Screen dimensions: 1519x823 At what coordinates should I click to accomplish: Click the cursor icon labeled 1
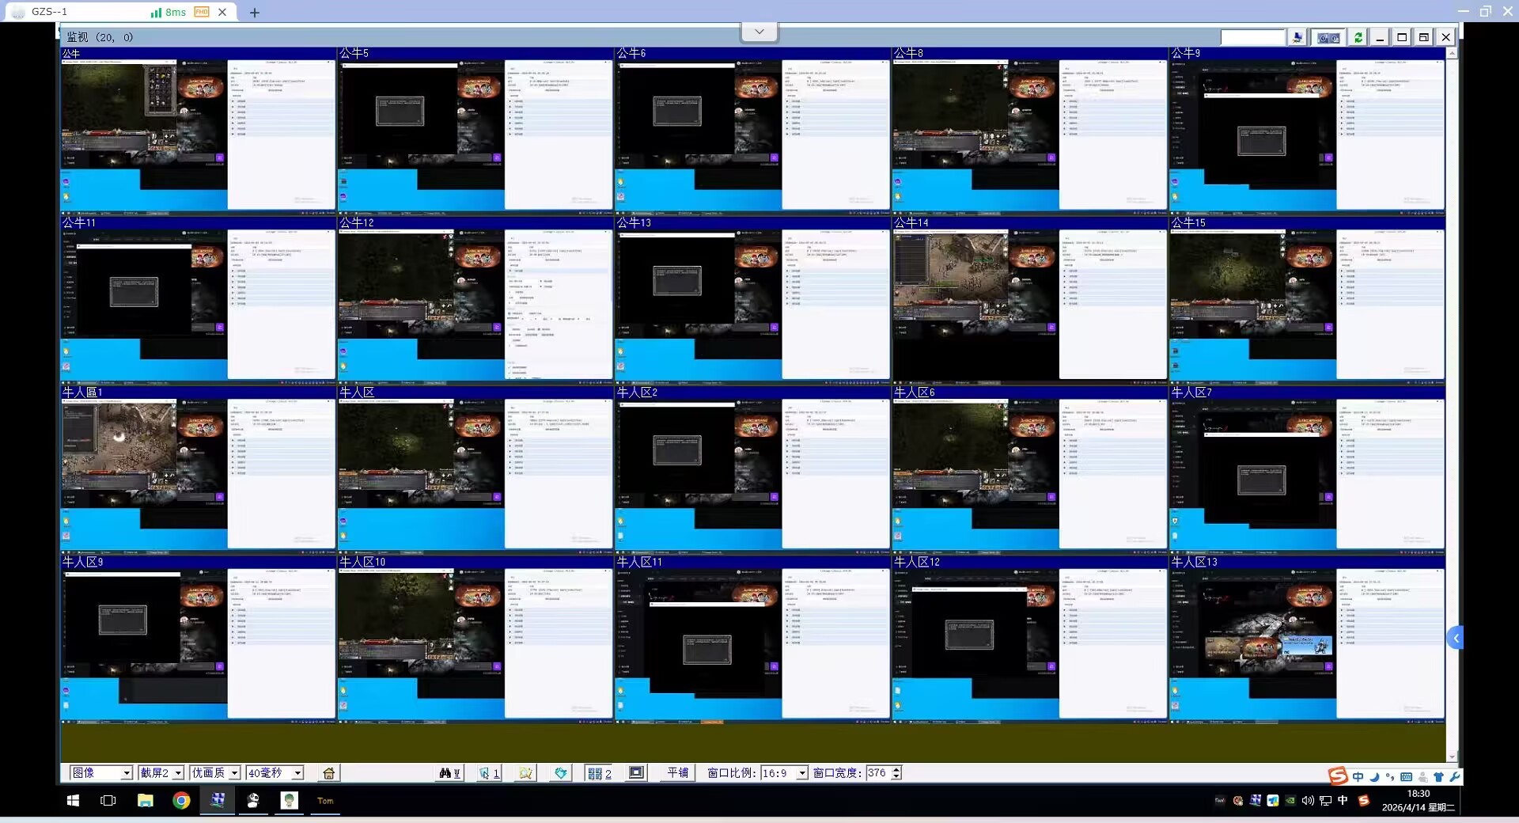click(489, 773)
